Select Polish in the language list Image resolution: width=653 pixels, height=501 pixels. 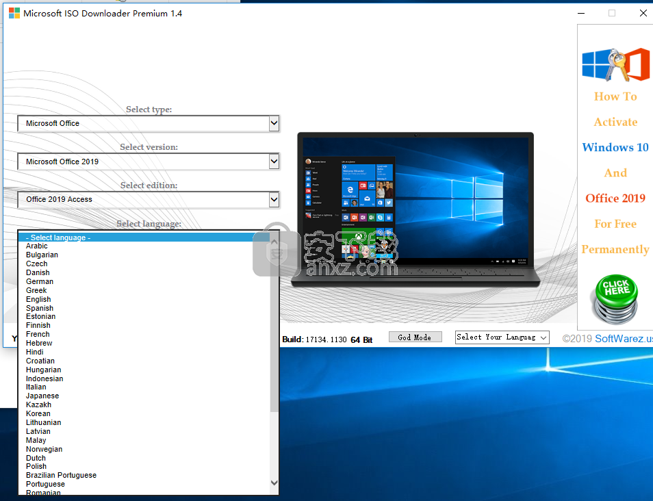(36, 466)
